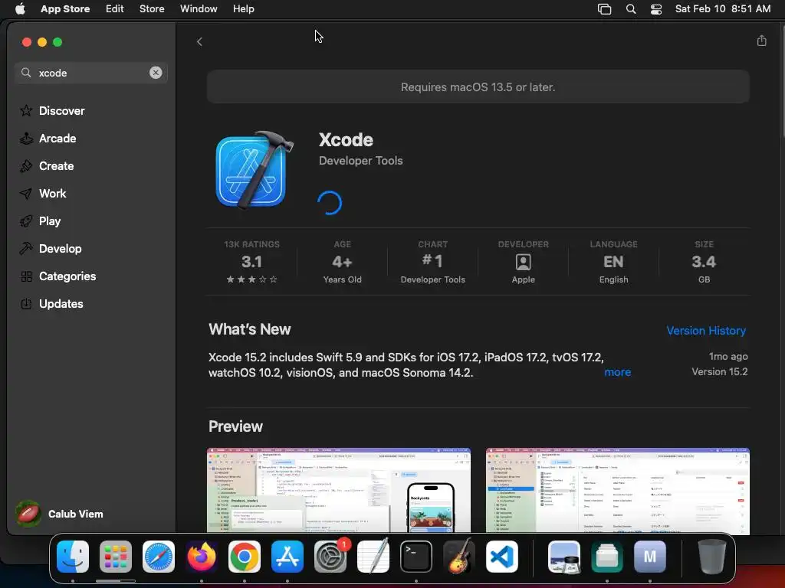Open first Xcode preview screenshot
This screenshot has width=785, height=588.
pos(338,490)
